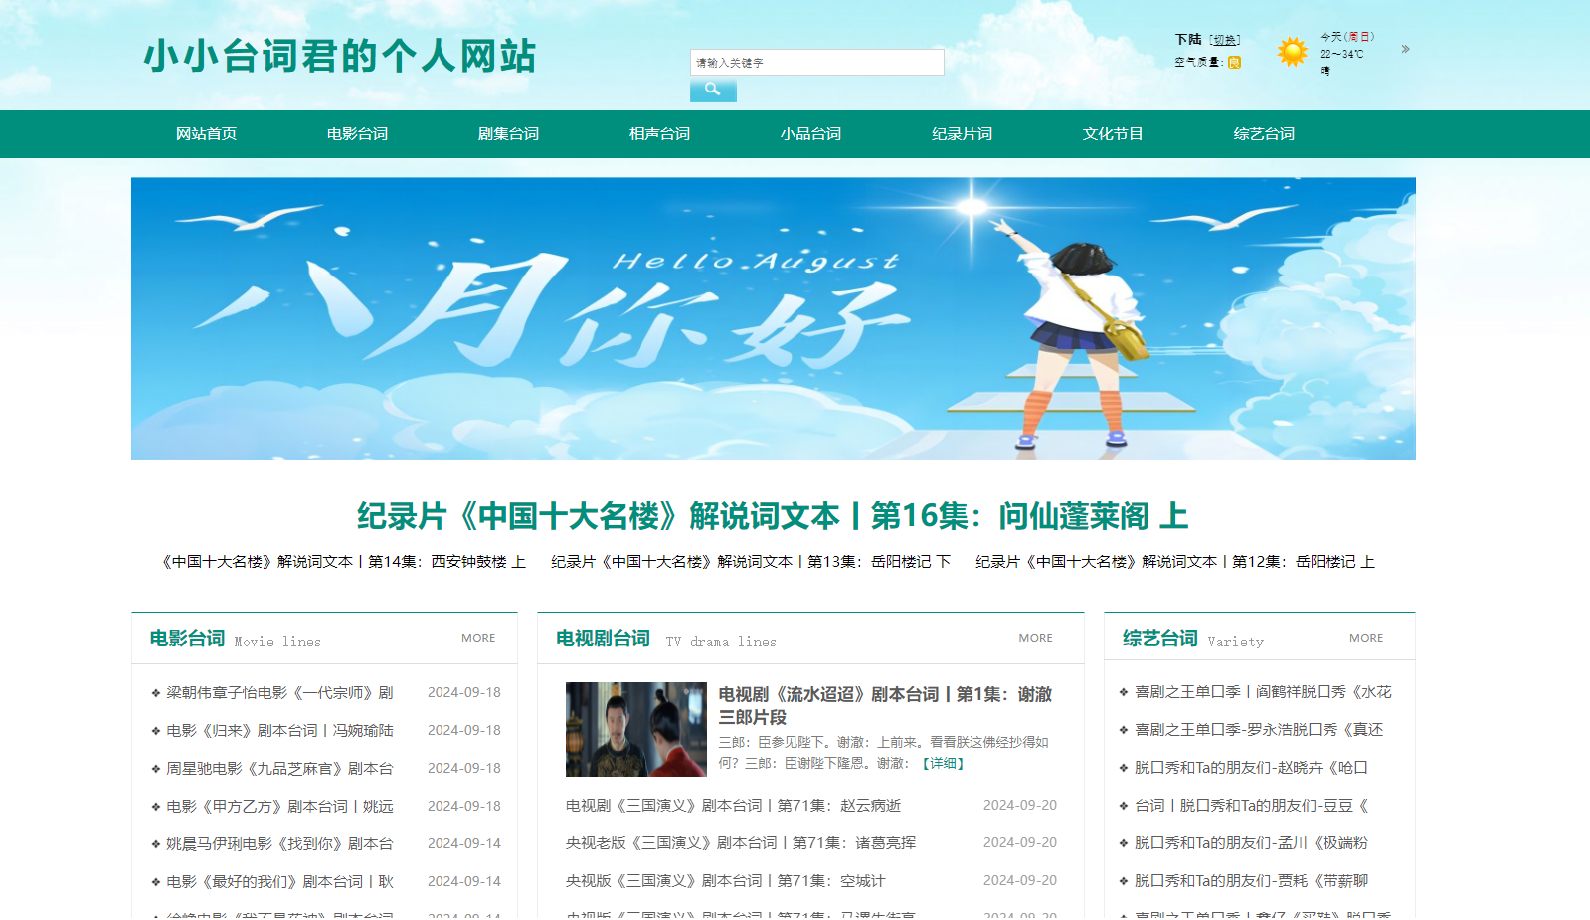Click the 22~34℃ temperature text
The image size is (1590, 920).
(x=1341, y=54)
